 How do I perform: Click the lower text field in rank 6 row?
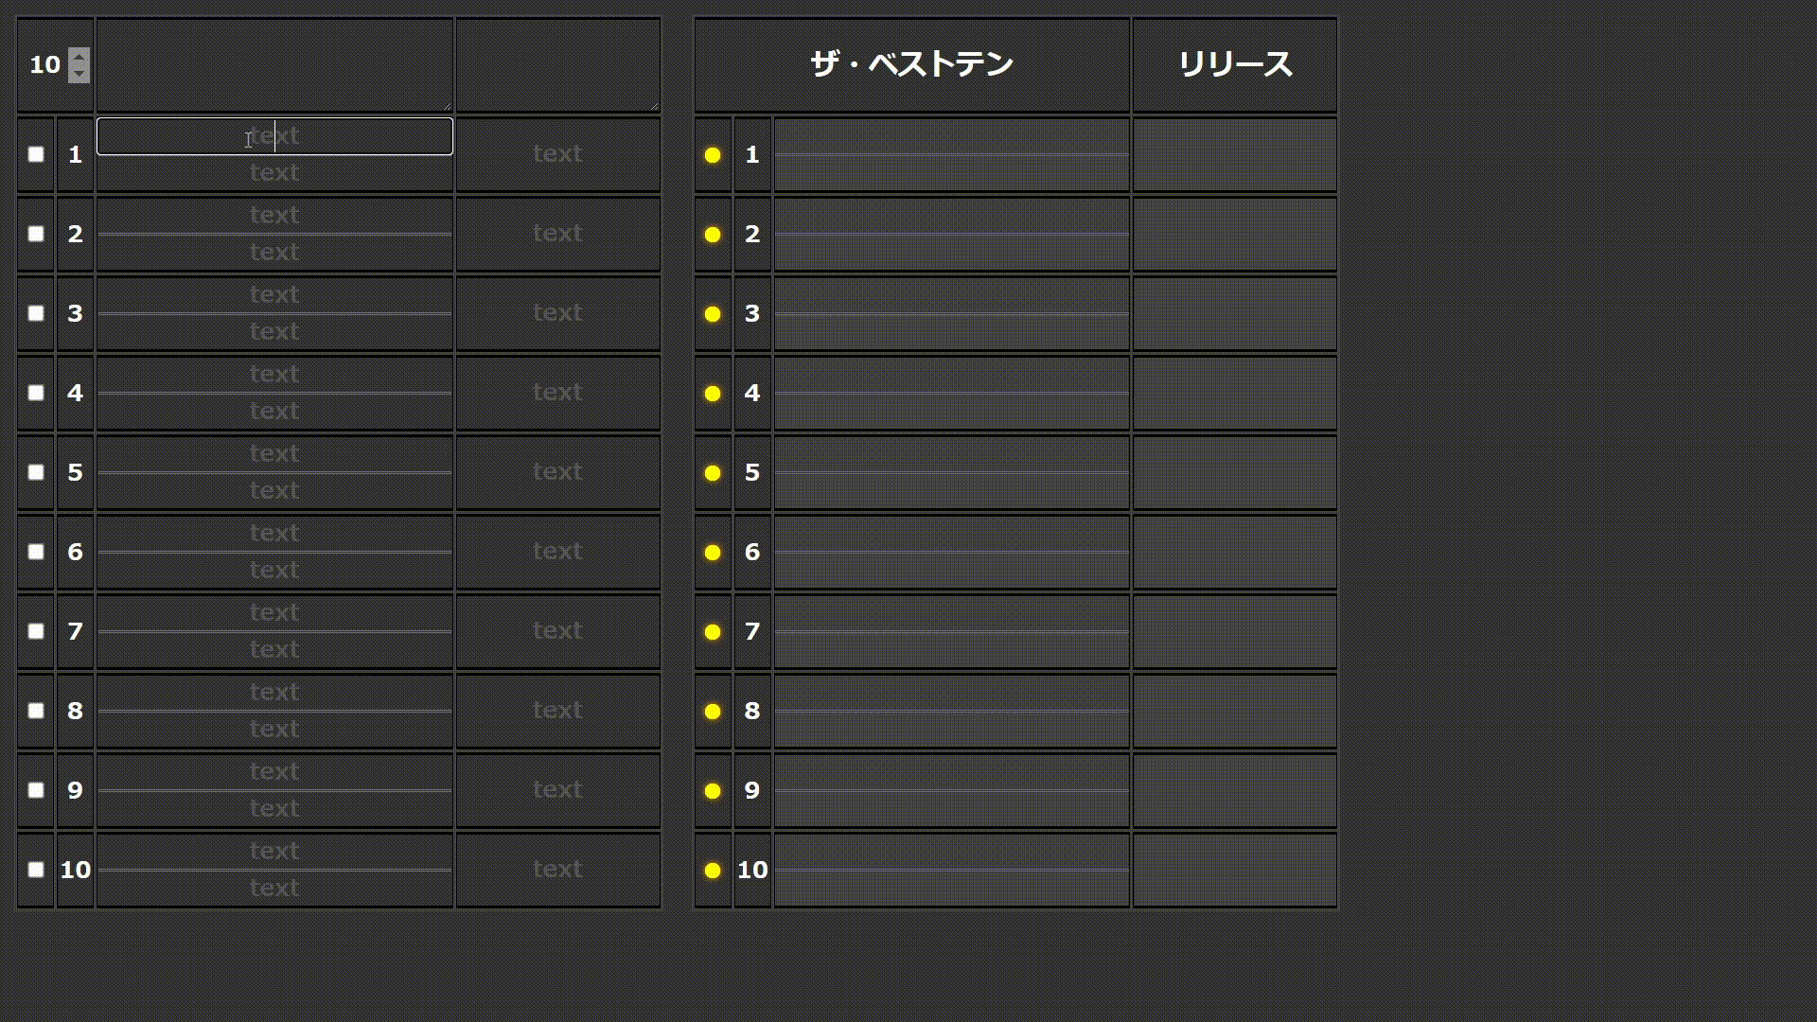click(274, 569)
